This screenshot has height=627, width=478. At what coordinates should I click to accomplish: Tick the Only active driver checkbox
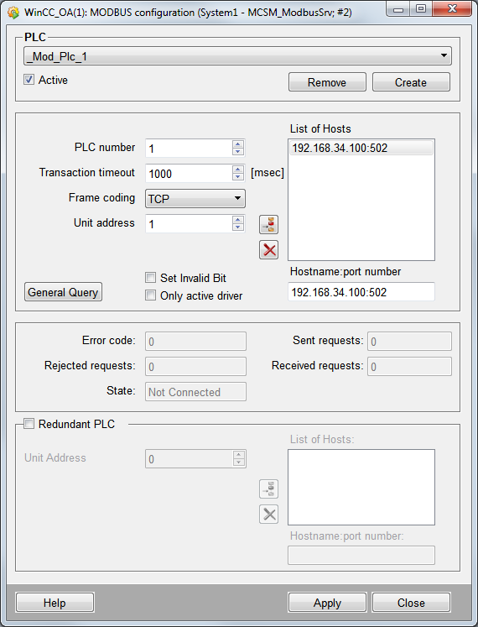click(x=150, y=295)
